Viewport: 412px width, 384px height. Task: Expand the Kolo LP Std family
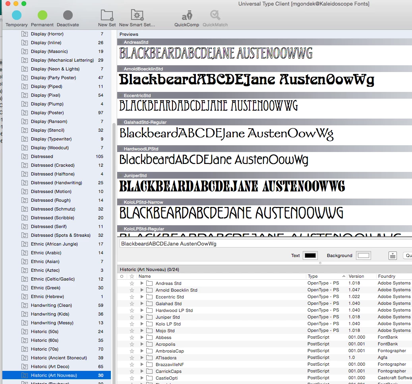pos(142,324)
